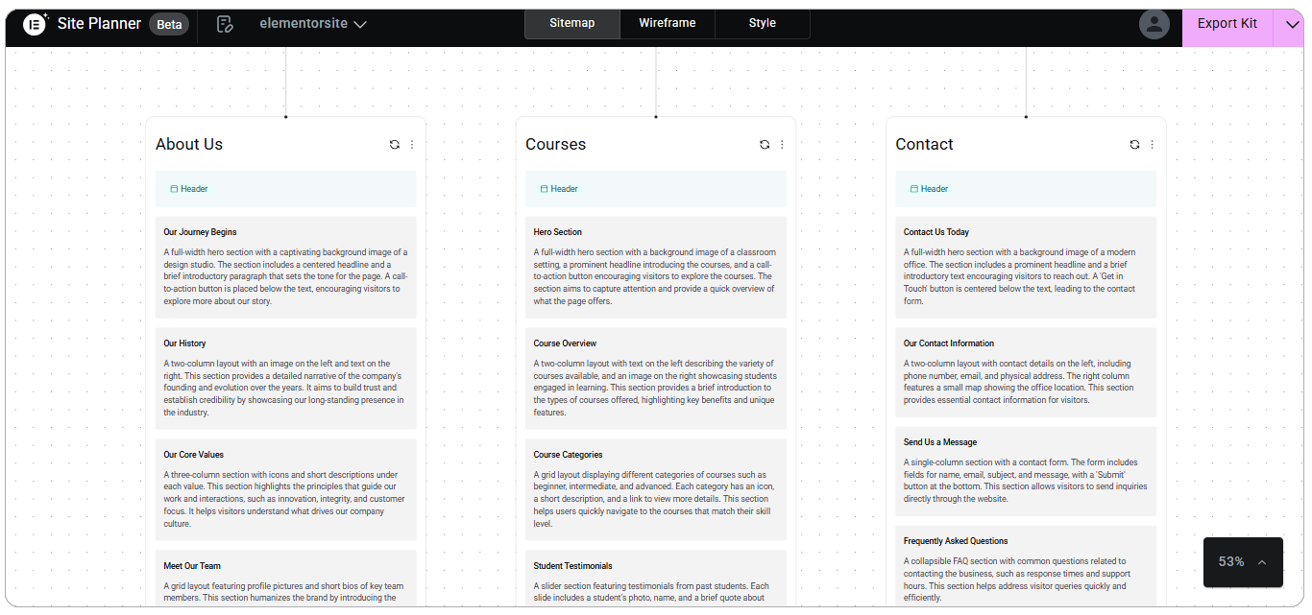Open the rename site icon beside elementorsite
Screen dimensions: 1312x615
point(224,23)
